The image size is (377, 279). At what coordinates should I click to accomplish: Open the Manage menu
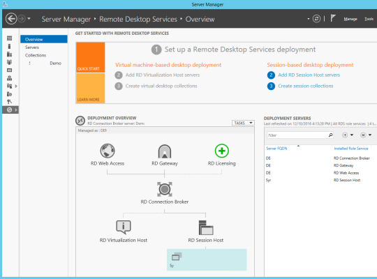(350, 19)
